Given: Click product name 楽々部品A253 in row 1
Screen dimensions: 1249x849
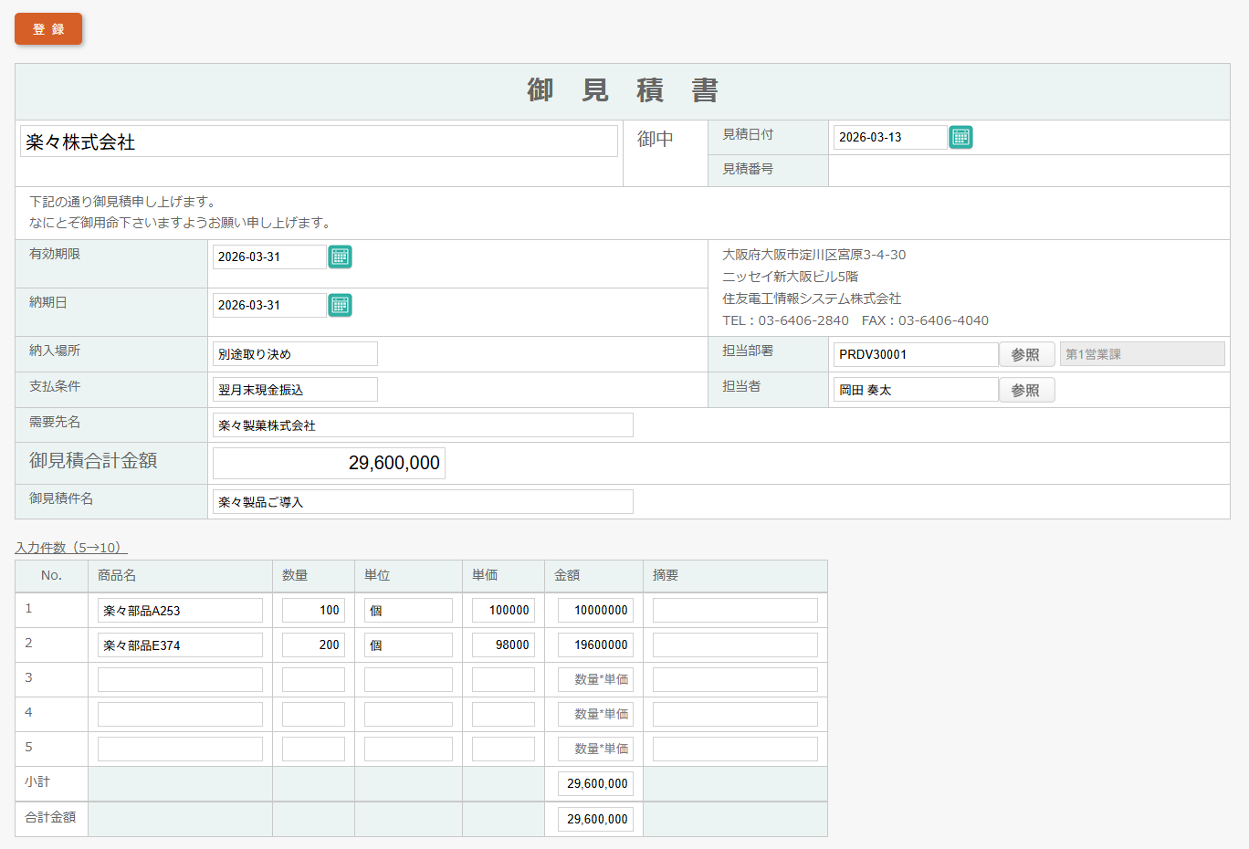Looking at the screenshot, I should click(180, 611).
